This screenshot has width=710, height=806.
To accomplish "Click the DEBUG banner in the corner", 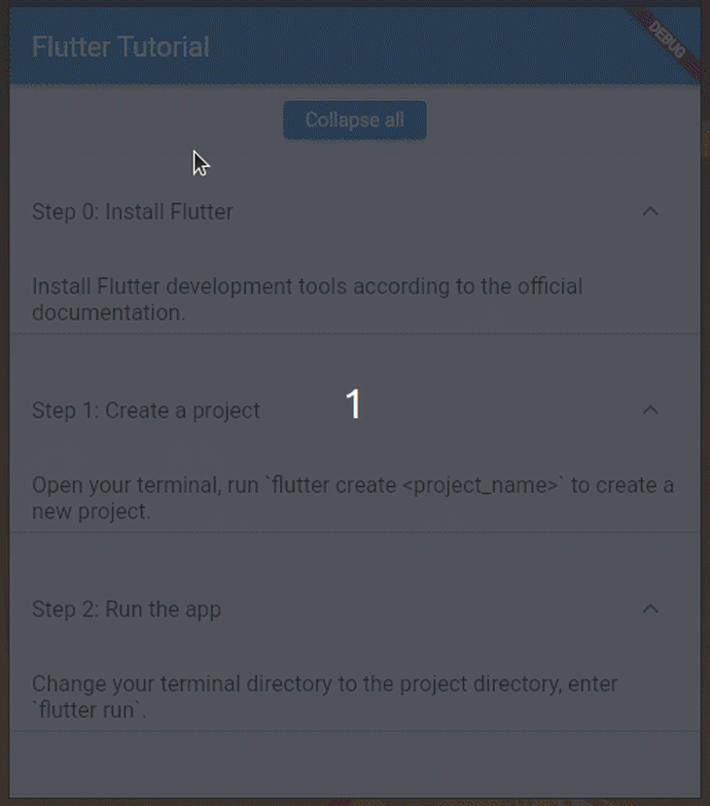I will pos(667,38).
